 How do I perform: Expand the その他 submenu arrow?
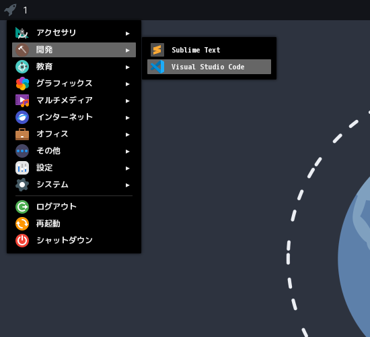(127, 152)
